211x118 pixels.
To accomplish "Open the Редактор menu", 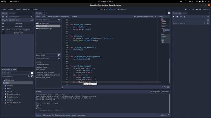I will tap(26, 10).
